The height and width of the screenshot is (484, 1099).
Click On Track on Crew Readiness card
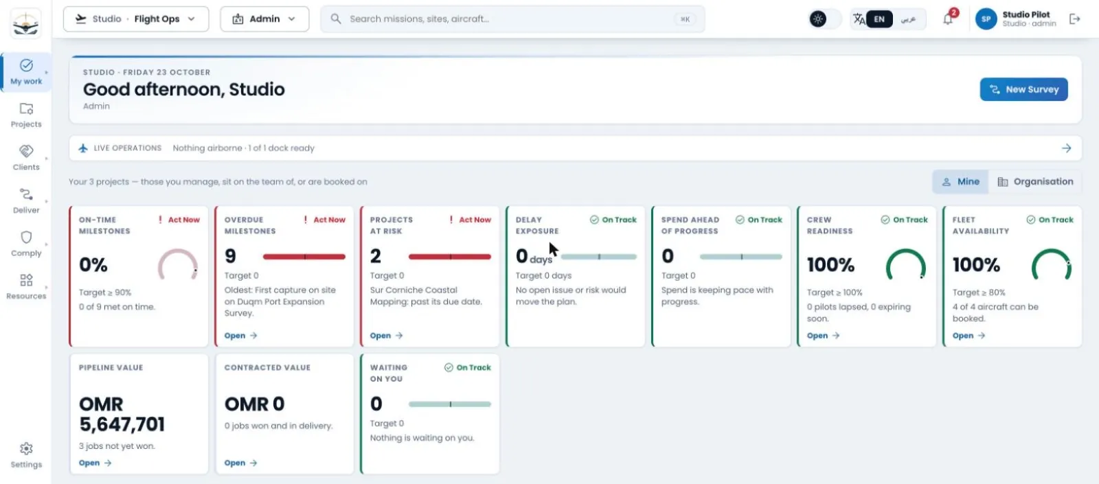point(905,220)
